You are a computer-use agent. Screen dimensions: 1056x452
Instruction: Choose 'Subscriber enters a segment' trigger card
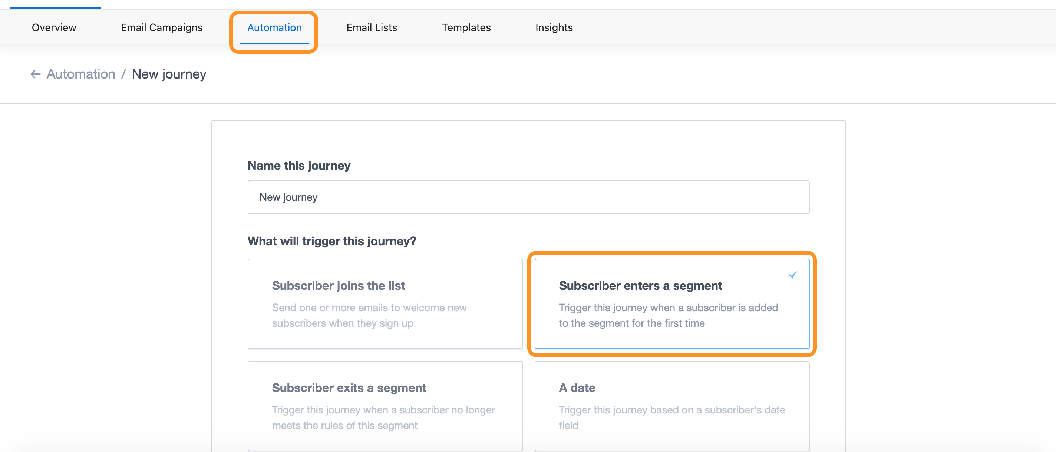(x=671, y=303)
